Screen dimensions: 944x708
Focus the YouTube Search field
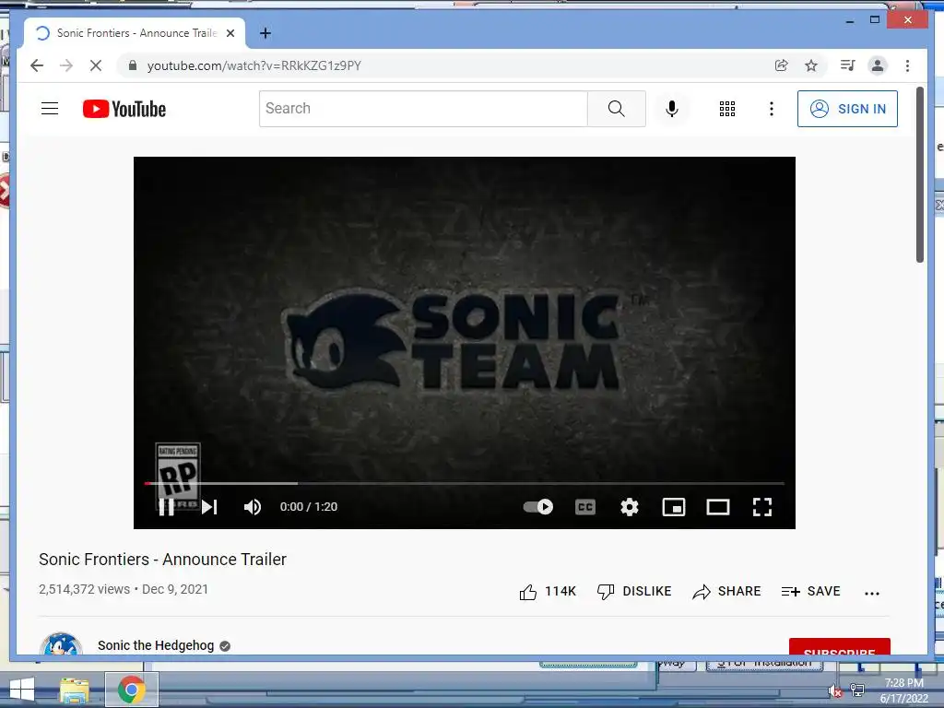click(x=423, y=109)
